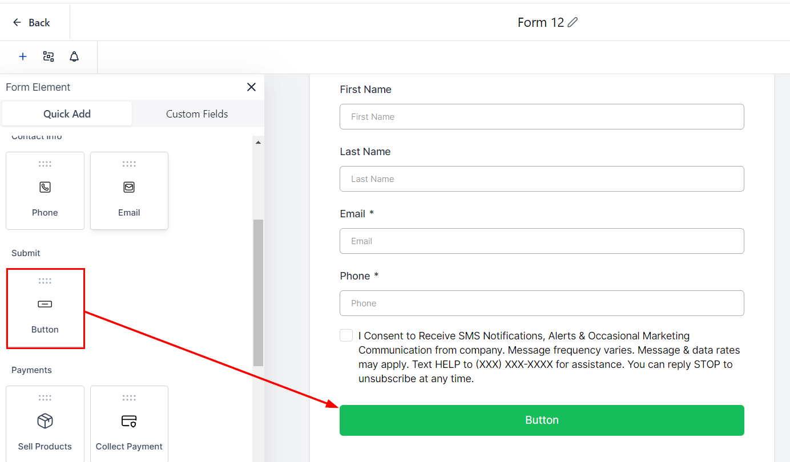The image size is (790, 462).
Task: Click the plus add element icon
Action: (23, 56)
